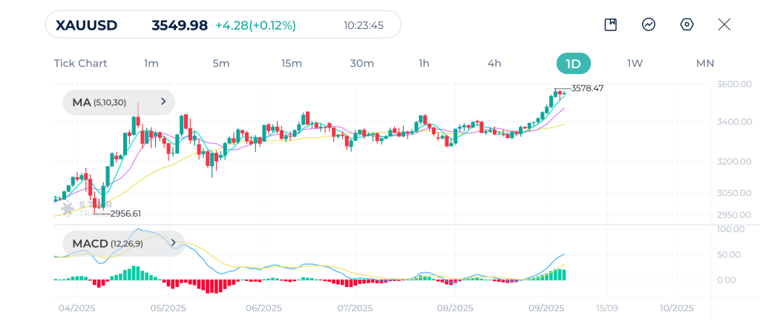The width and height of the screenshot is (760, 336).
Task: Switch to Tick Chart view
Action: point(80,63)
